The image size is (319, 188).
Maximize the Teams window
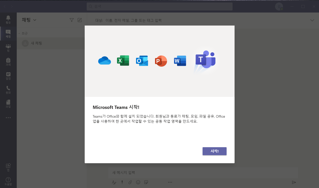[x=303, y=7]
